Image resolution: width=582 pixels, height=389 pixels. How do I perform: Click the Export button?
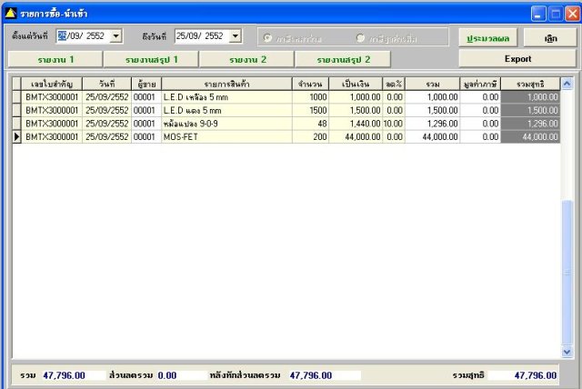517,58
